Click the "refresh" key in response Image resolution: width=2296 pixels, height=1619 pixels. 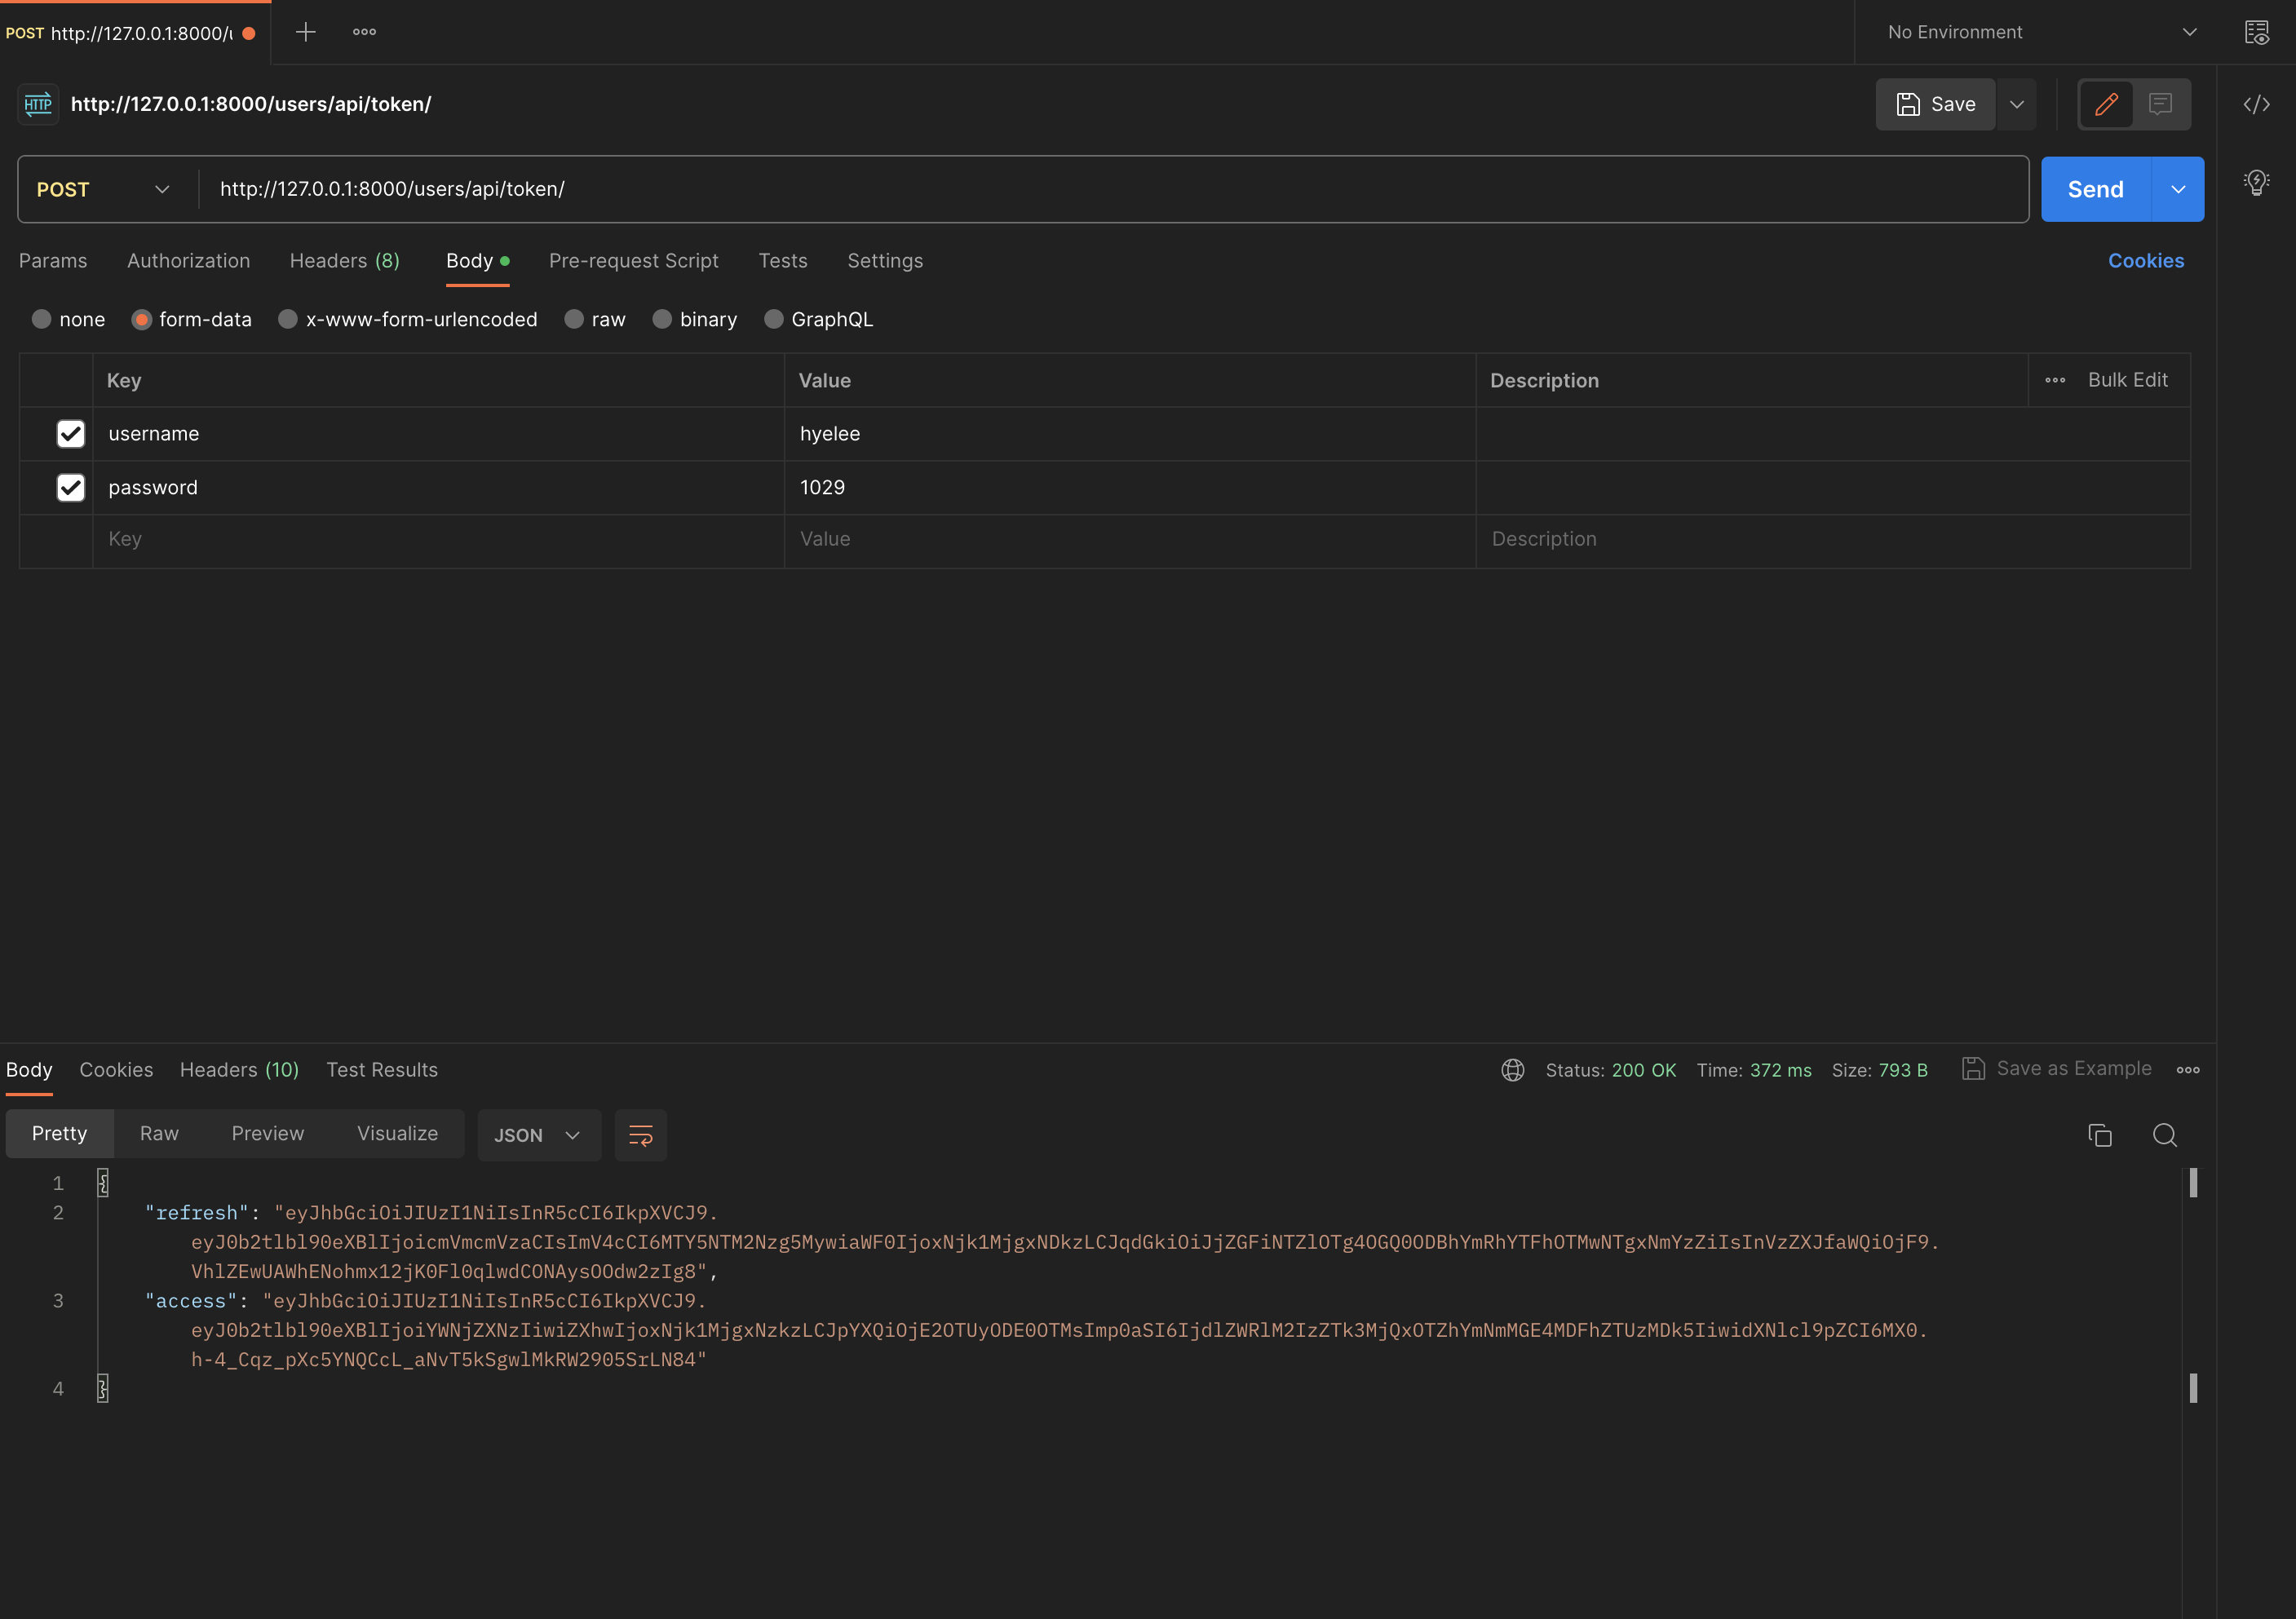click(196, 1213)
